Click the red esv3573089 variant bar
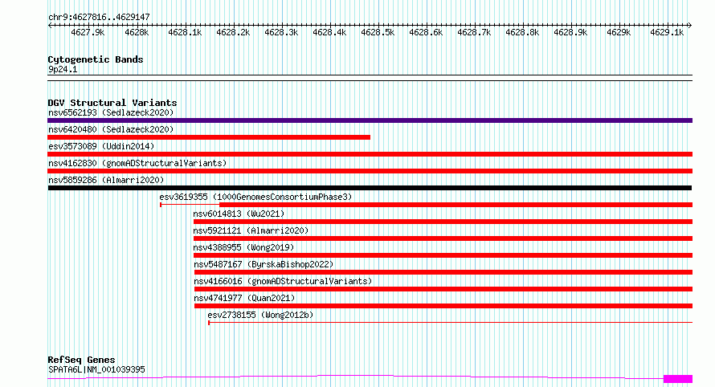Image resolution: width=715 pixels, height=387 pixels. (370, 154)
